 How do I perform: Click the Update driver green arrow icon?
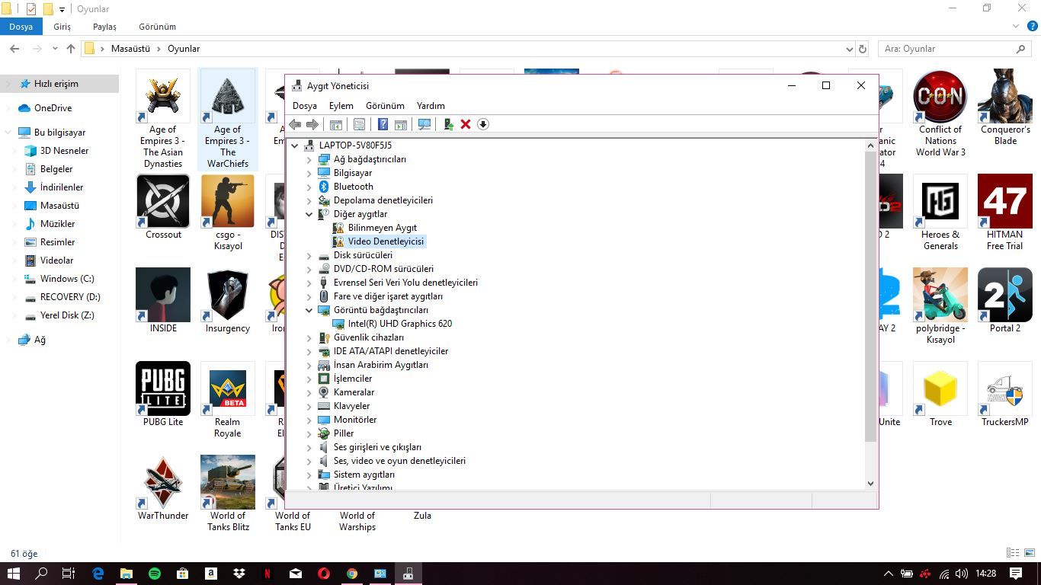[x=448, y=124]
